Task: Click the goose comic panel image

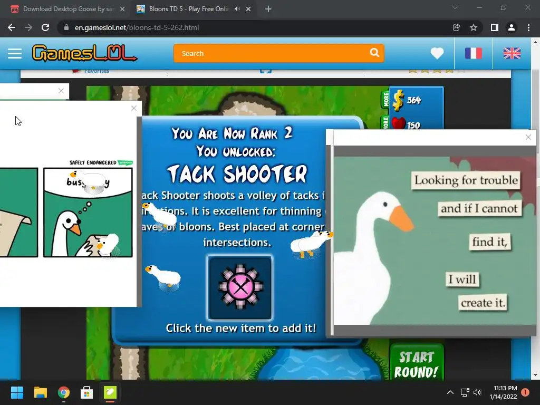Action: (x=88, y=213)
